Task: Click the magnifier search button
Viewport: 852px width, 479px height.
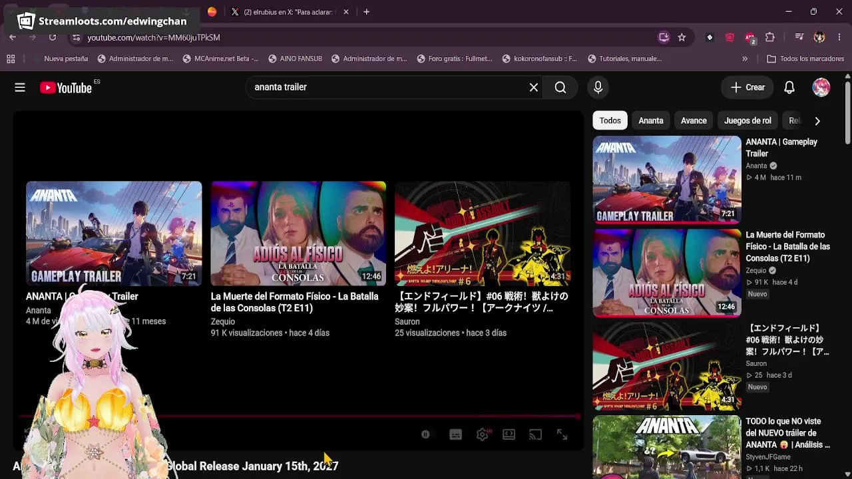Action: pyautogui.click(x=560, y=87)
